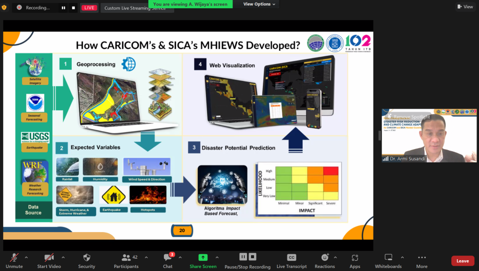Open Live Transcript captions
The height and width of the screenshot is (271, 479).
coord(291,260)
